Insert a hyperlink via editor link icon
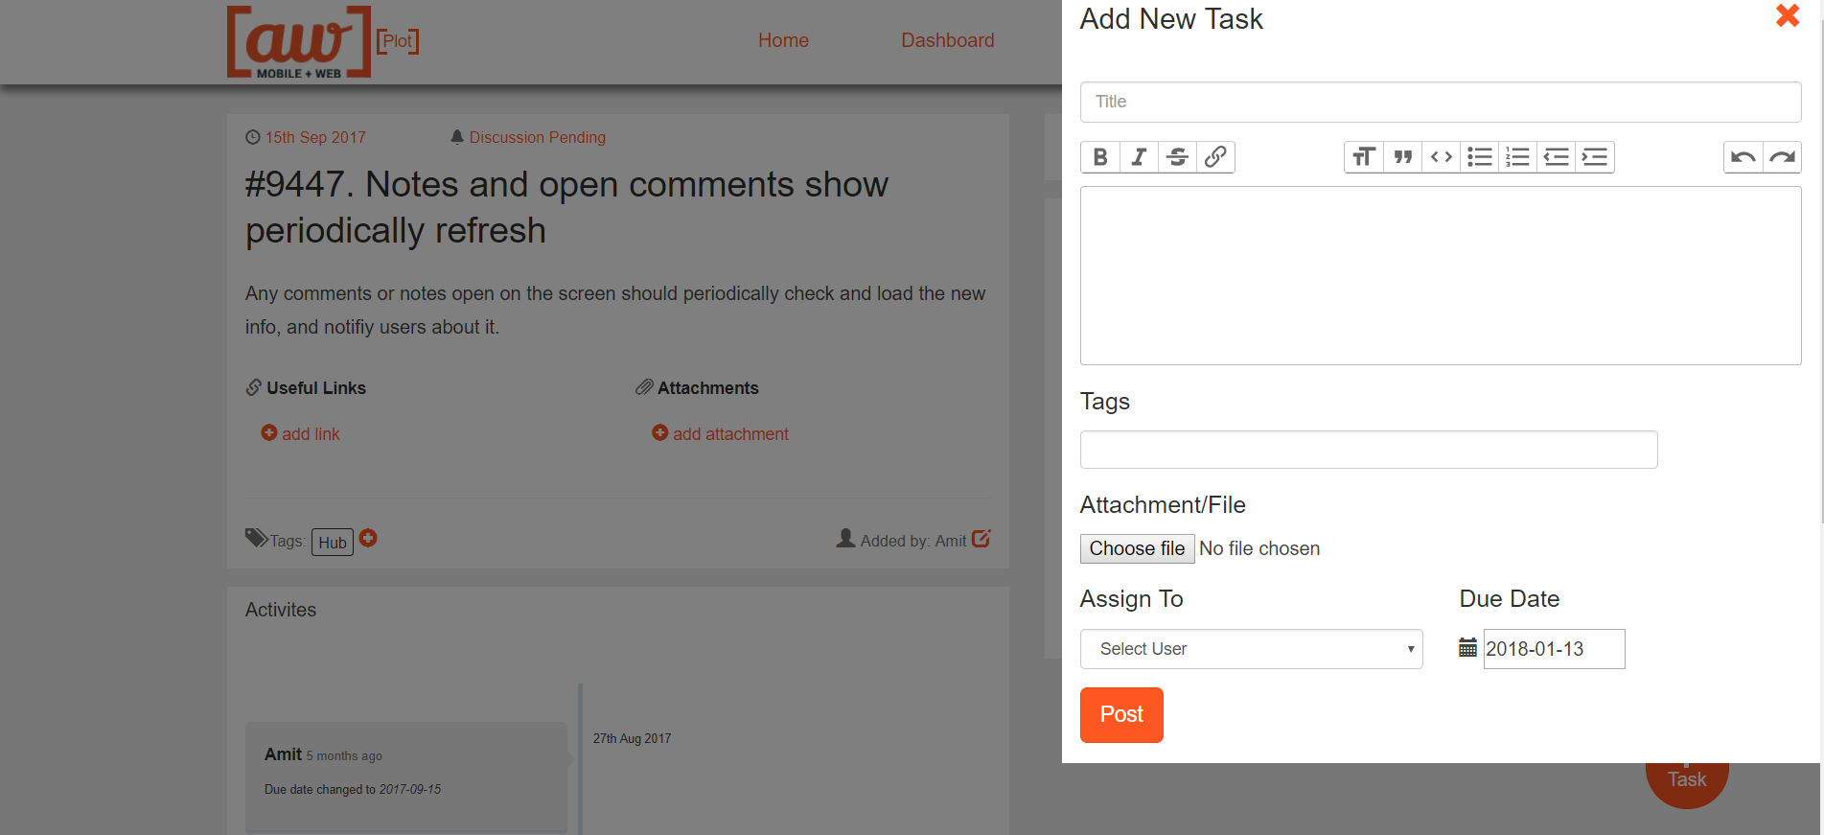Viewport: 1824px width, 835px height. coord(1215,157)
